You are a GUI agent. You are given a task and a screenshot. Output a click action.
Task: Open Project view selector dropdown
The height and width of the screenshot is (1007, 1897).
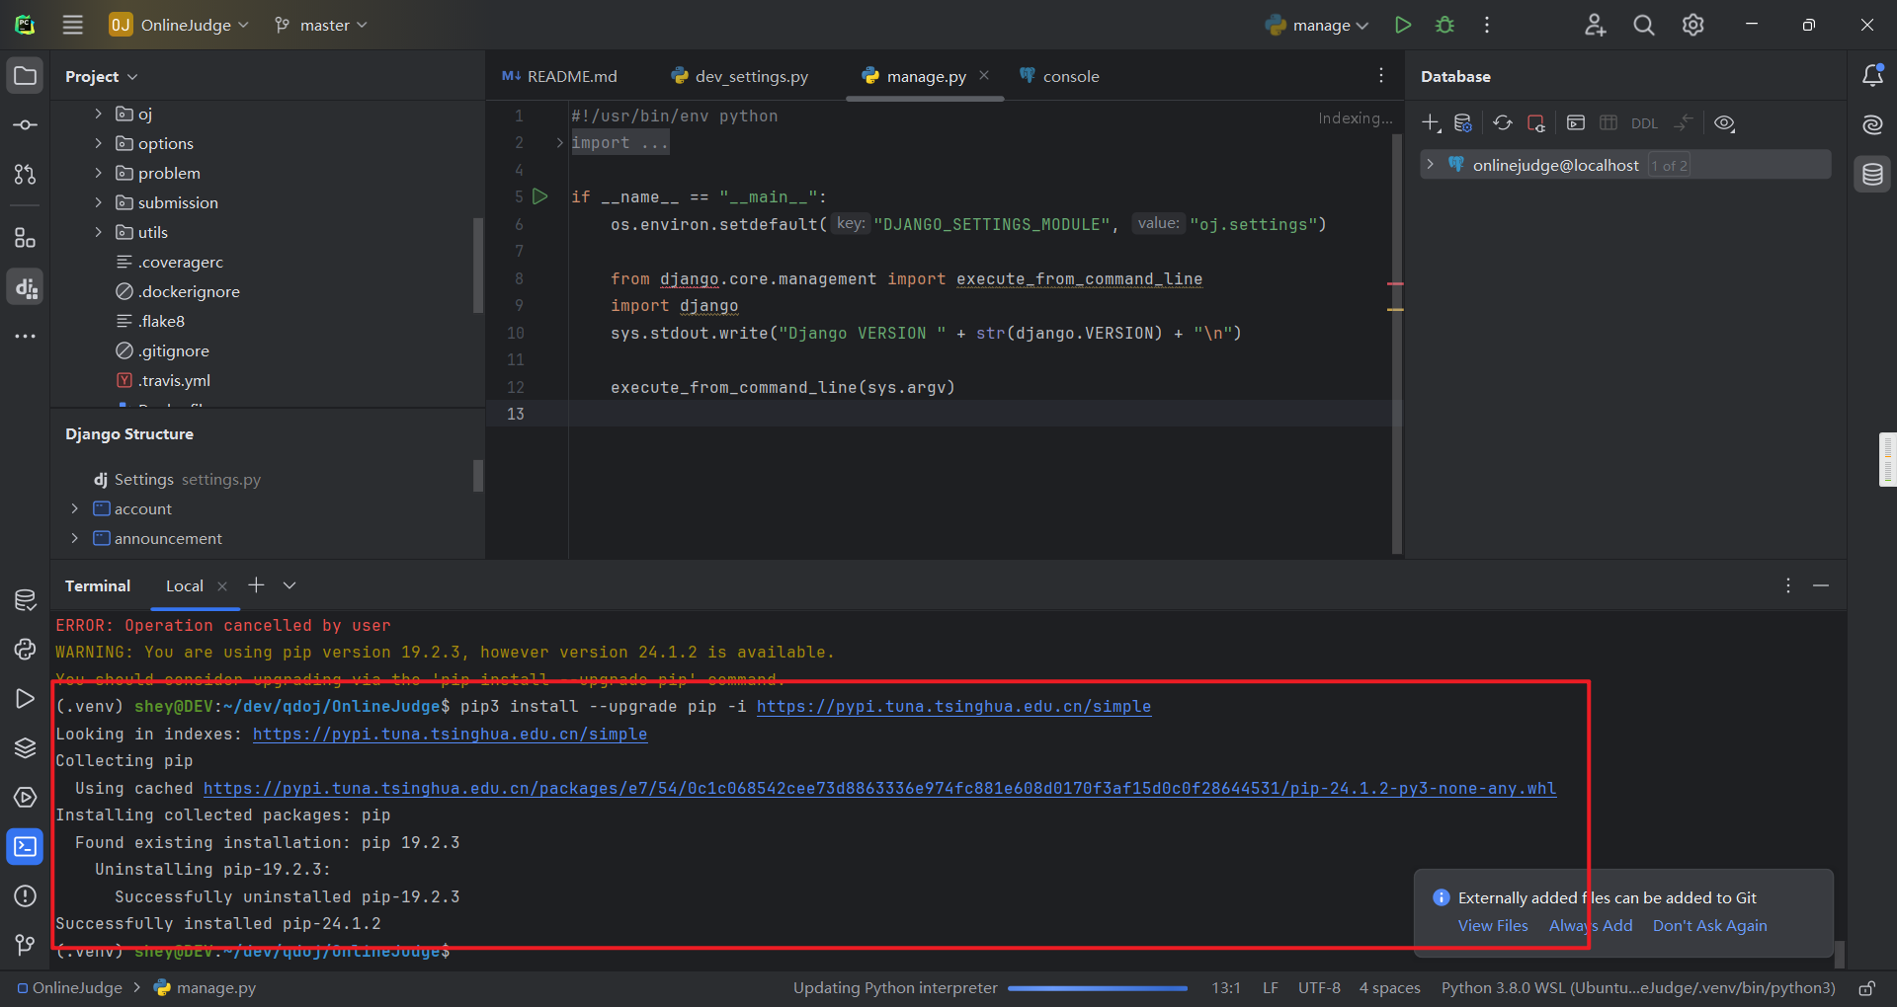pyautogui.click(x=102, y=76)
